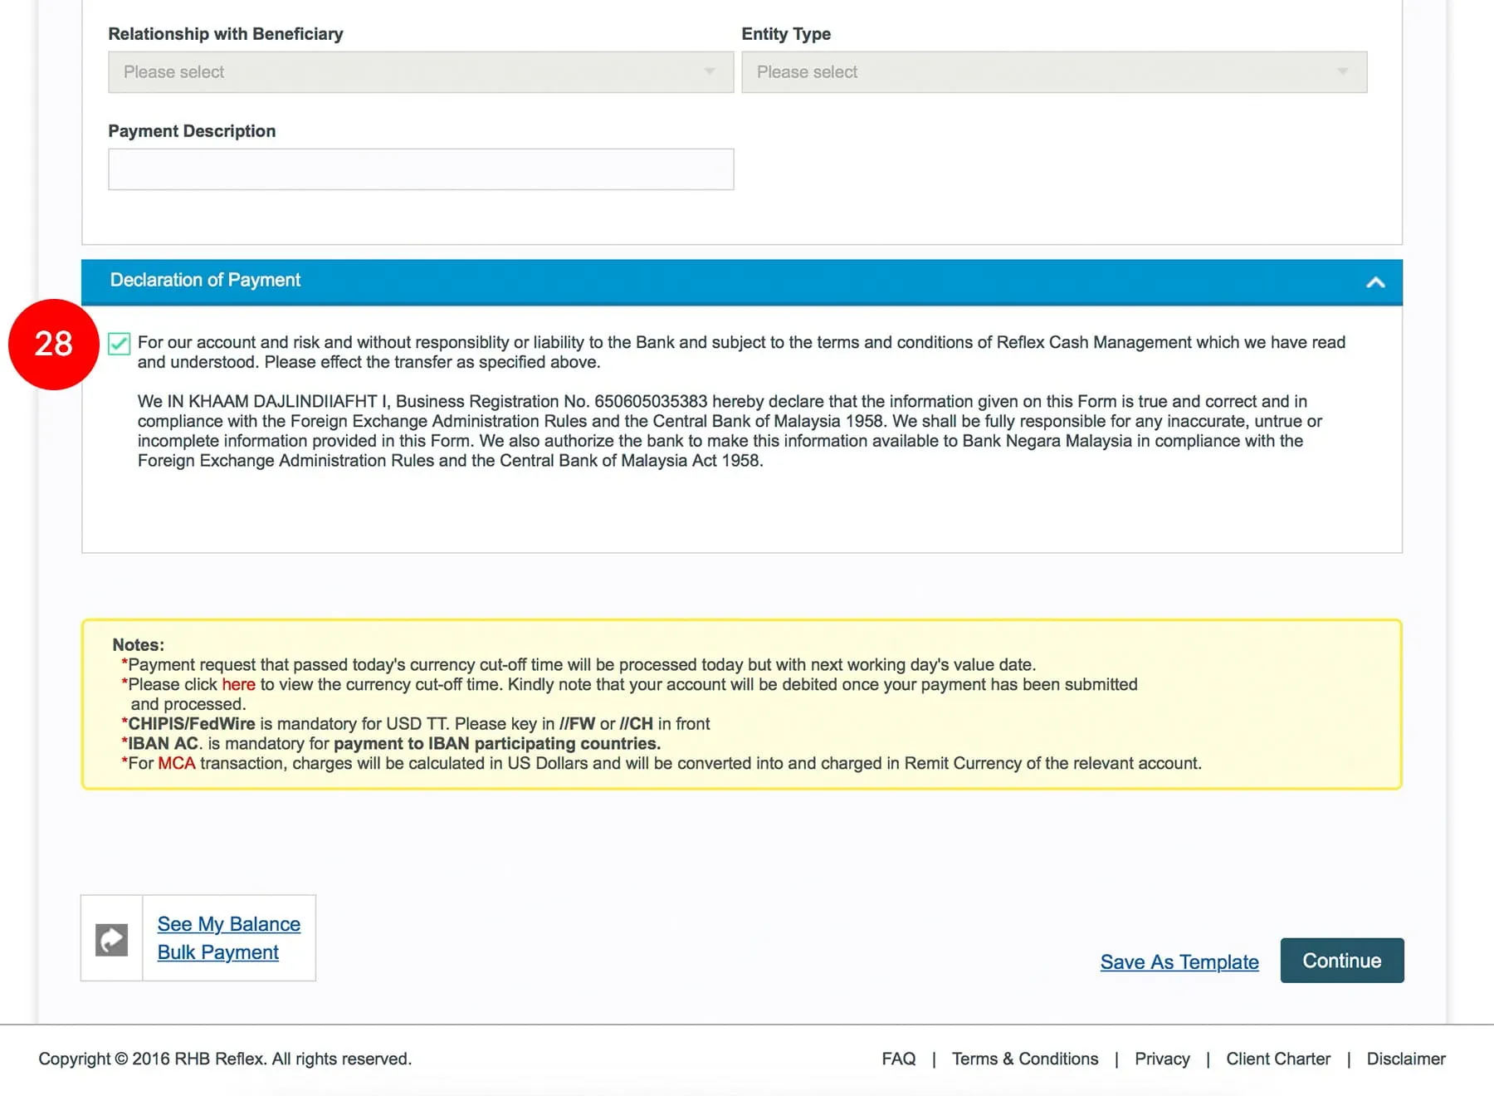This screenshot has height=1096, width=1494.
Task: Untick the declaration agreement checkbox
Action: point(120,344)
